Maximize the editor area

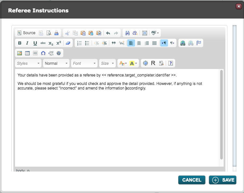click(145, 63)
